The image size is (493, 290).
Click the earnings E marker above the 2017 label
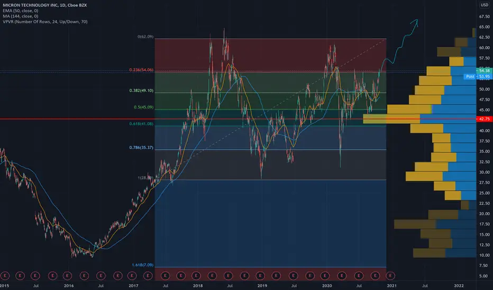132,276
